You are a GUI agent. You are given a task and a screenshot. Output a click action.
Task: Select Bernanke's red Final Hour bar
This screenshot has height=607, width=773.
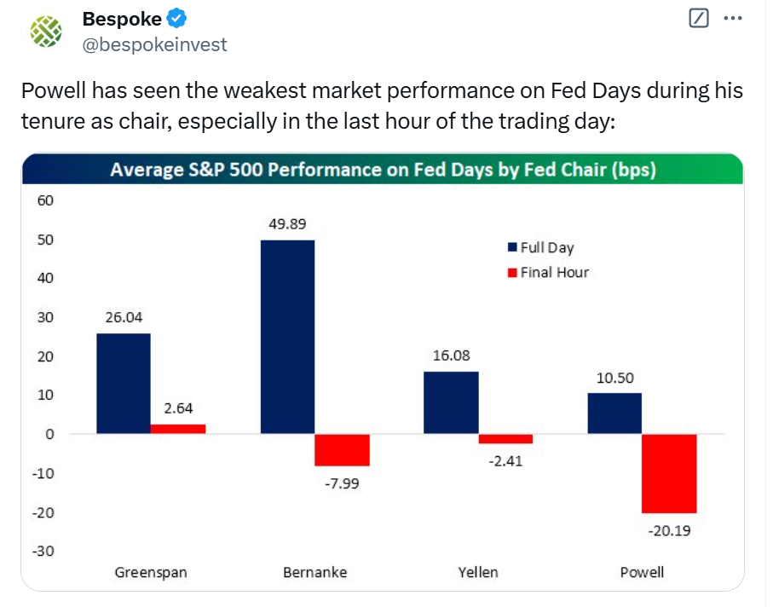[x=342, y=449]
